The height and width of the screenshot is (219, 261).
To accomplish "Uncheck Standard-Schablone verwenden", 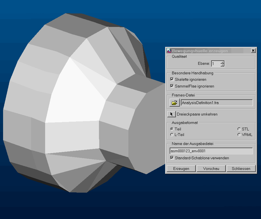I will (172, 158).
